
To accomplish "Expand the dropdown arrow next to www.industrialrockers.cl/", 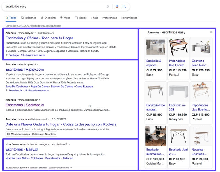I will (49, 119).
